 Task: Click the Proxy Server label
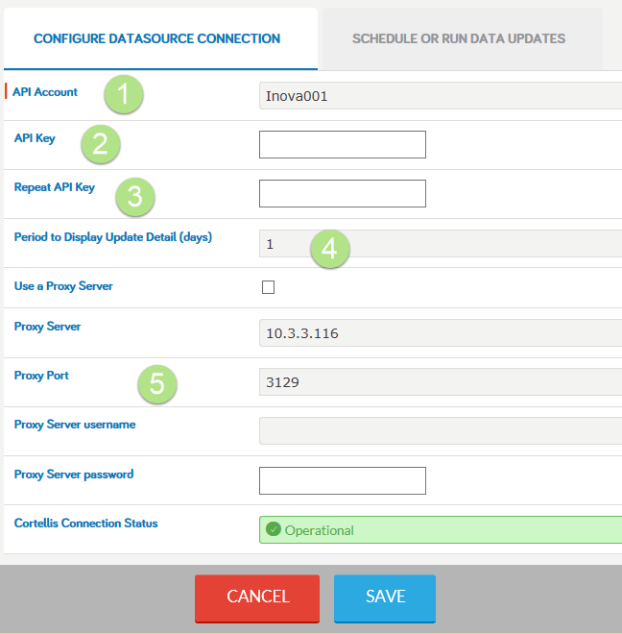[x=47, y=327]
